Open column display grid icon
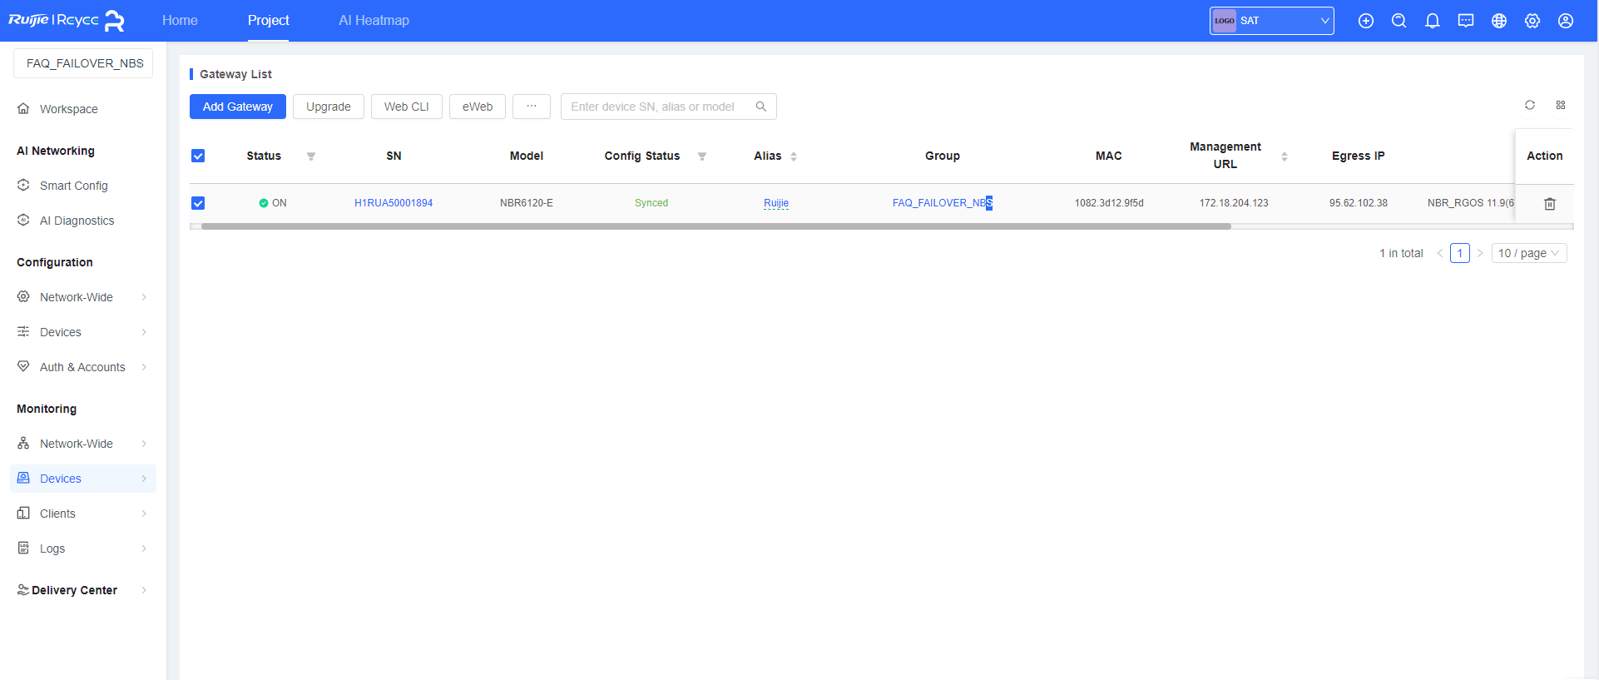Screen dimensions: 1599x680 1561,105
